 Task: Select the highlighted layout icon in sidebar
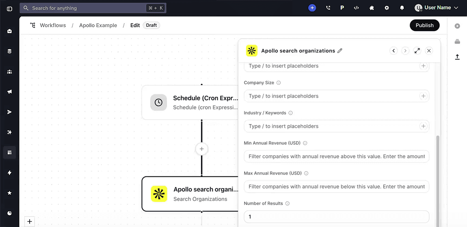(x=9, y=152)
